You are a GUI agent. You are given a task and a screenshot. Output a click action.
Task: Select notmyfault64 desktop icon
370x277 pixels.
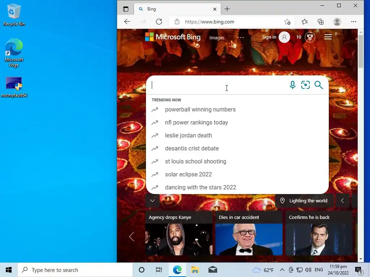(14, 87)
